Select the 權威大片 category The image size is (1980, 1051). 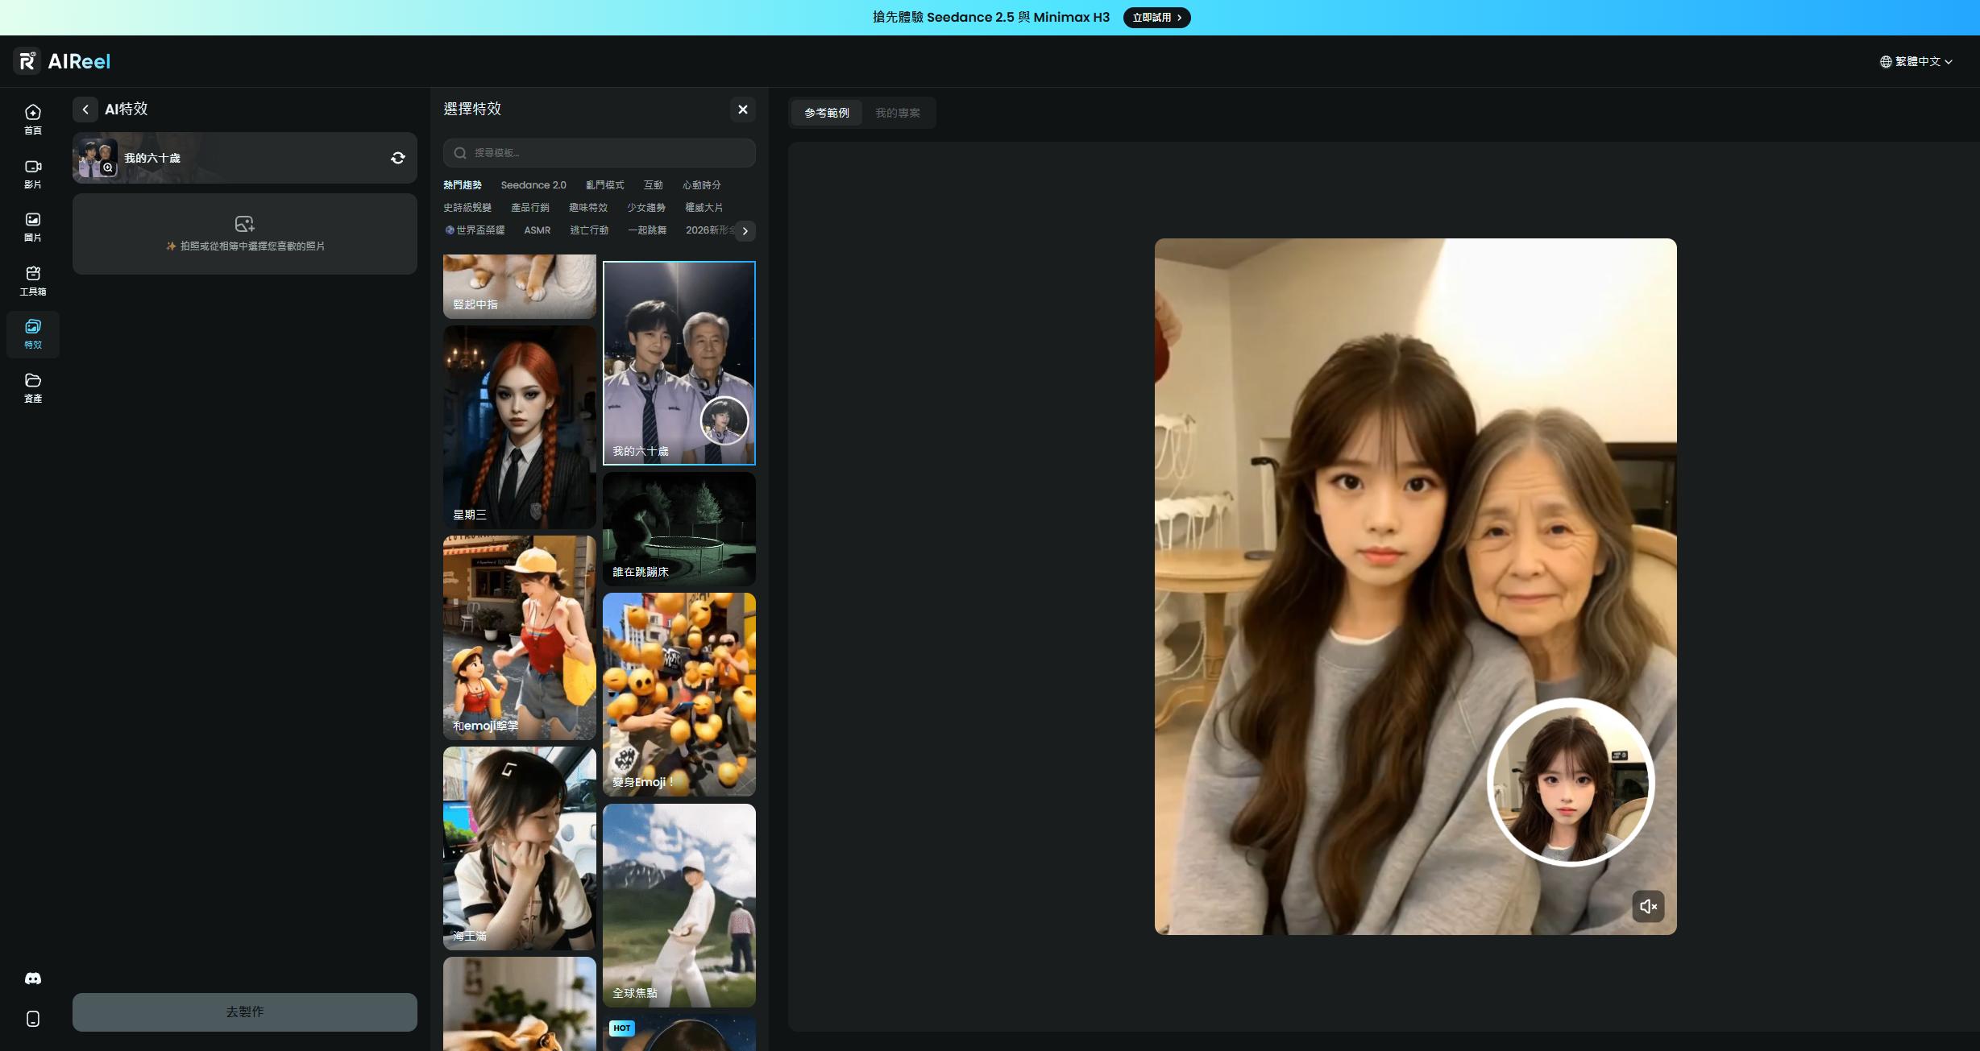point(704,208)
